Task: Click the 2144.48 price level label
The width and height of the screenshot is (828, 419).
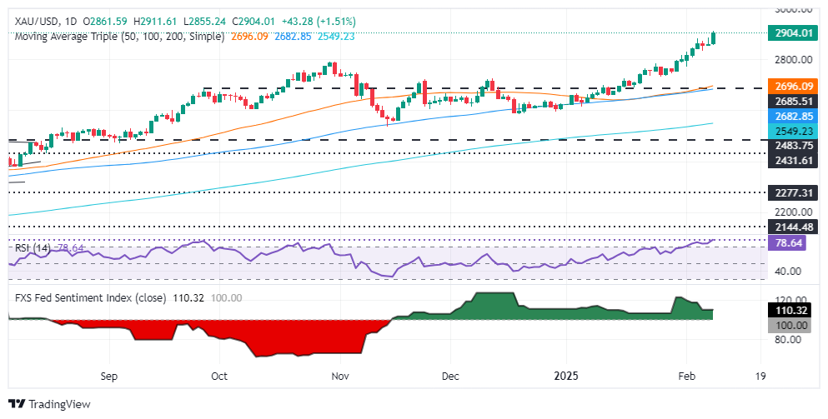Action: click(x=791, y=226)
